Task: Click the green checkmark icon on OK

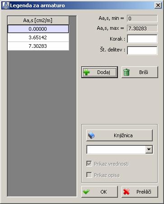Action: click(86, 192)
